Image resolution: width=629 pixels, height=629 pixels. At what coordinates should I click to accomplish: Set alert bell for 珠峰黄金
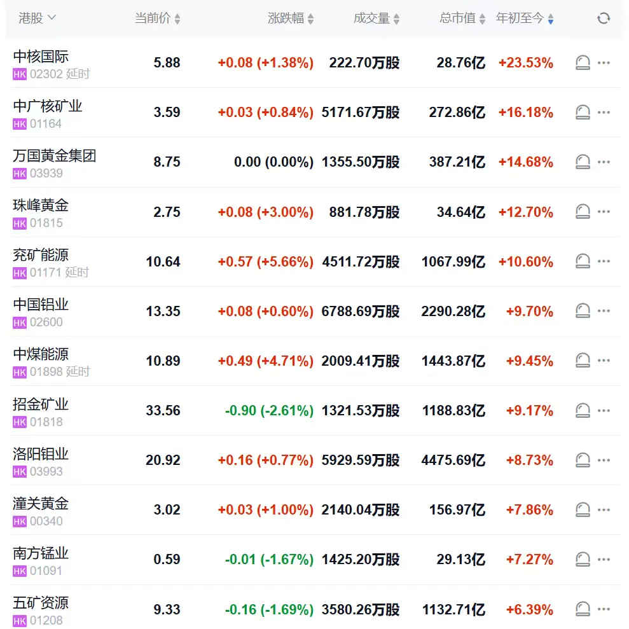point(583,212)
